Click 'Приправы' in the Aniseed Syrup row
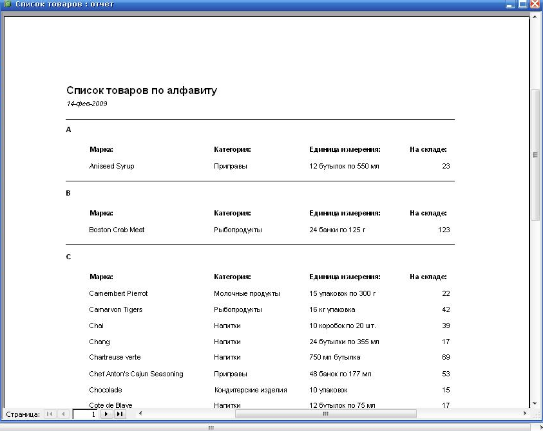Screen dimensions: 543x431 point(231,166)
